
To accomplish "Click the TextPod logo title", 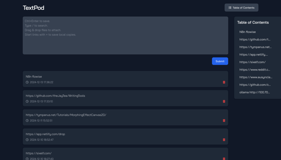I will point(33,8).
